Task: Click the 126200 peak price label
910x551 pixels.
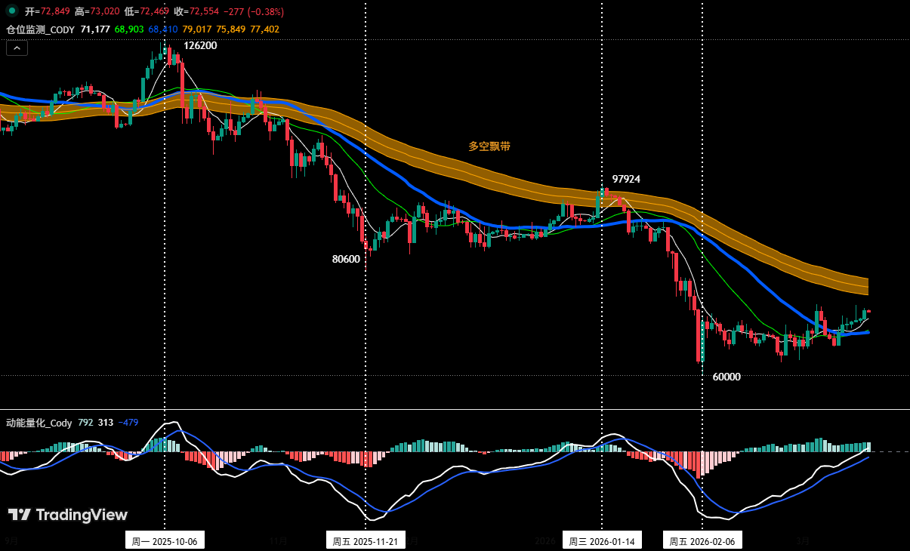Action: 201,45
